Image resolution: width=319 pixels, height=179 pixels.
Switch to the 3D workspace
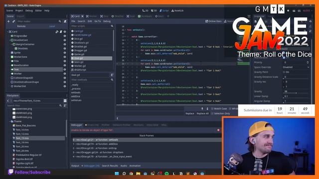tap(154, 10)
